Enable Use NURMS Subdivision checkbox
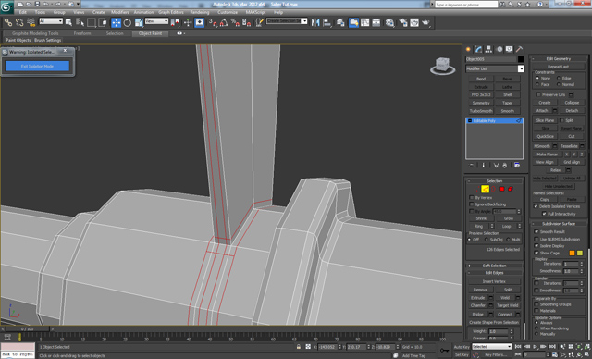Image resolution: width=592 pixels, height=359 pixels. point(536,239)
